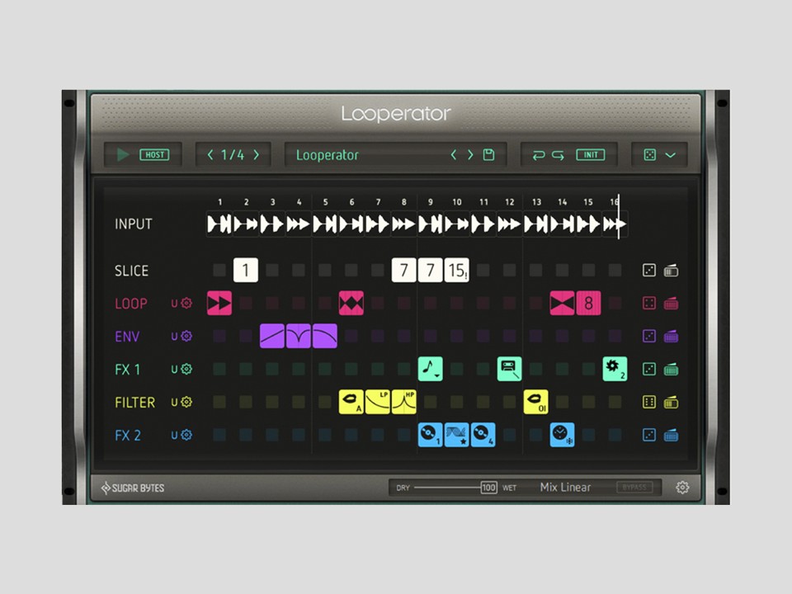This screenshot has height=594, width=792.
Task: Expand the randomize options chevron
Action: tap(670, 155)
